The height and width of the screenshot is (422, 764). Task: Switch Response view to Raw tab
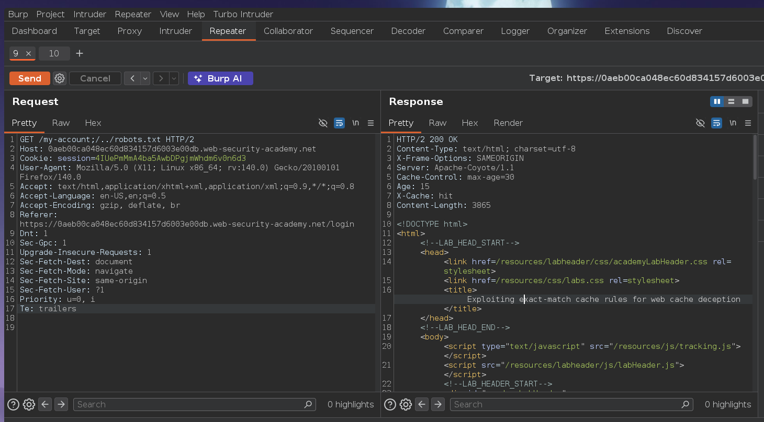point(437,123)
